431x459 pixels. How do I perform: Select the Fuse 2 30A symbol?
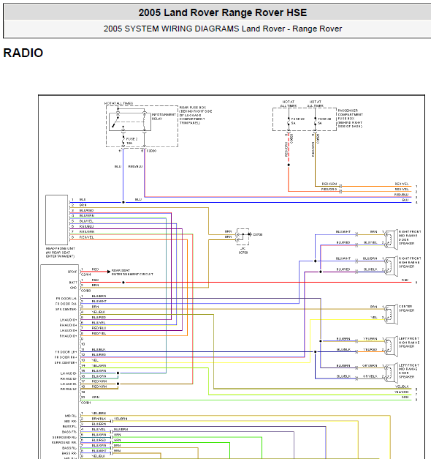[x=123, y=141]
